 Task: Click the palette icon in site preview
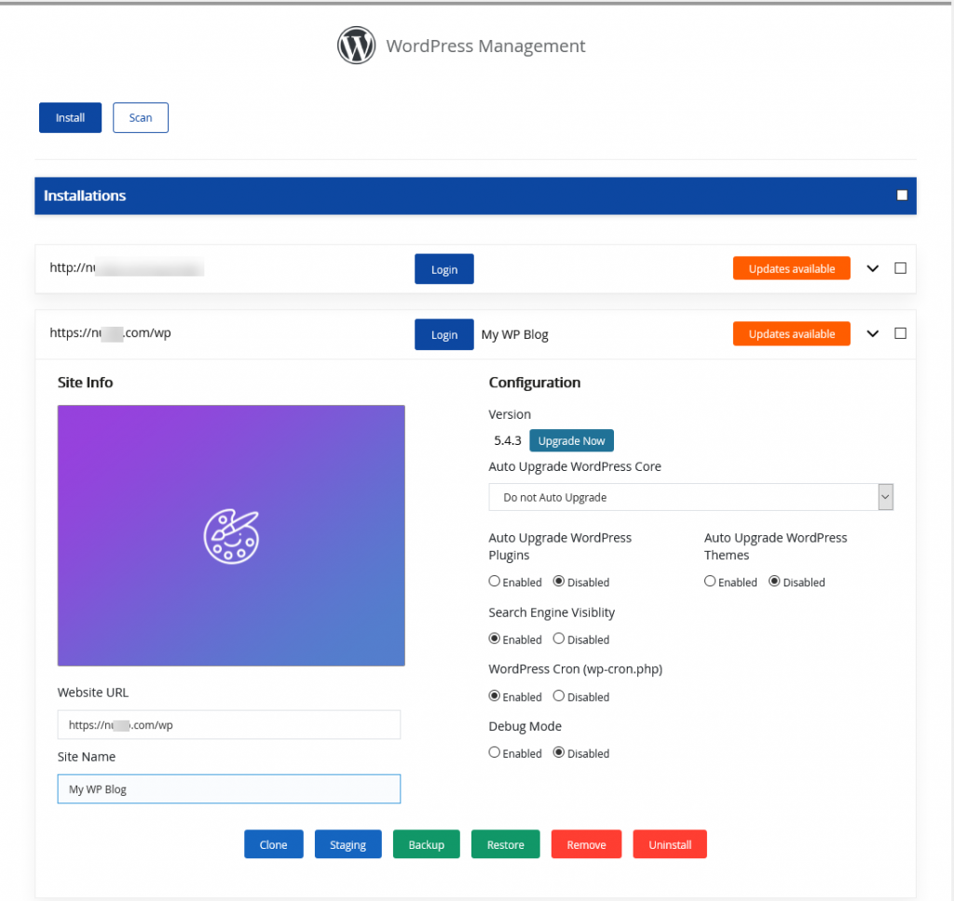click(x=231, y=536)
